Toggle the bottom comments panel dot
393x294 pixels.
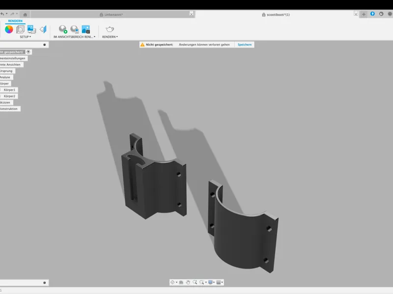45,283
